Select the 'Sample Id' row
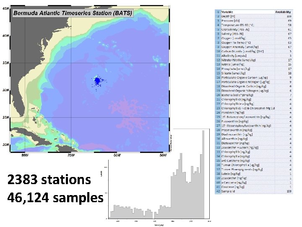 [x=254, y=191]
